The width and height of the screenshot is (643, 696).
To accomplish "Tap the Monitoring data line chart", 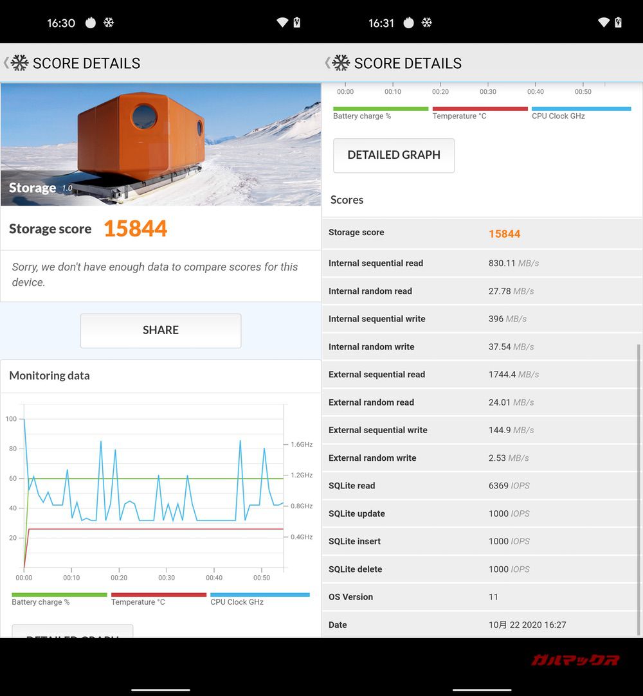I will pos(154,488).
